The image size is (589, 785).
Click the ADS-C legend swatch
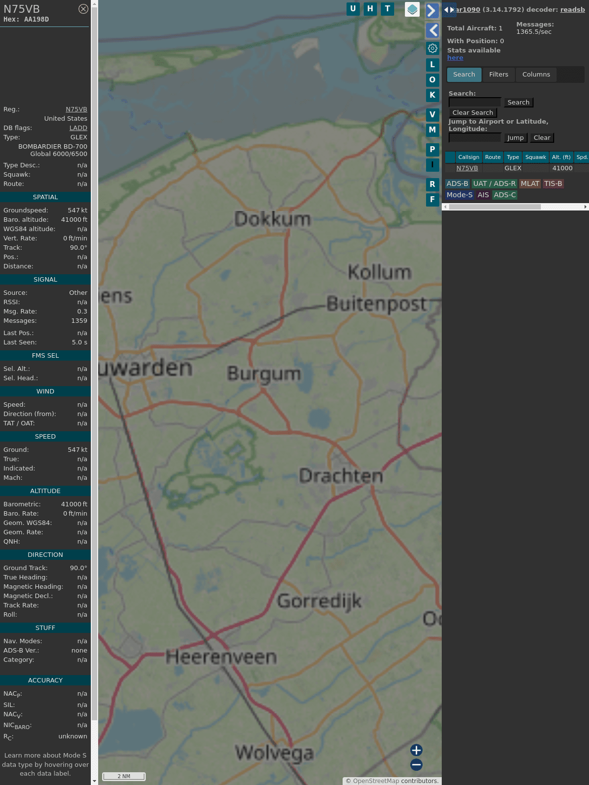(505, 195)
